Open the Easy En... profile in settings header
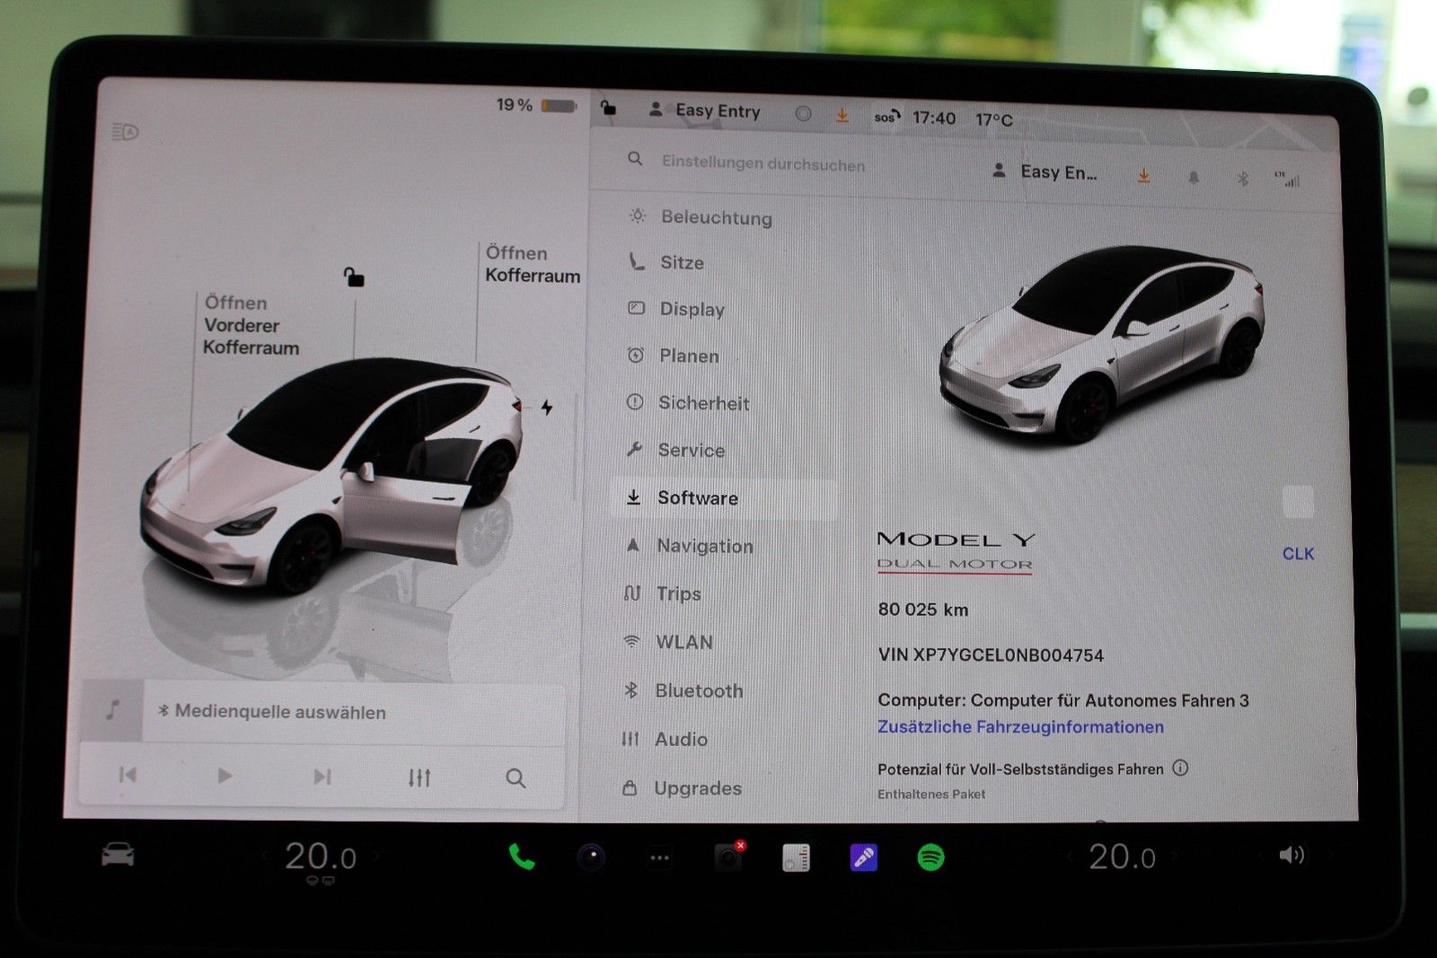 tap(1045, 171)
